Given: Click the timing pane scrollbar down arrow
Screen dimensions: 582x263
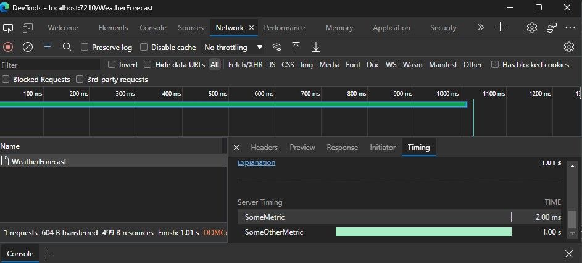Looking at the screenshot, I should click(572, 233).
